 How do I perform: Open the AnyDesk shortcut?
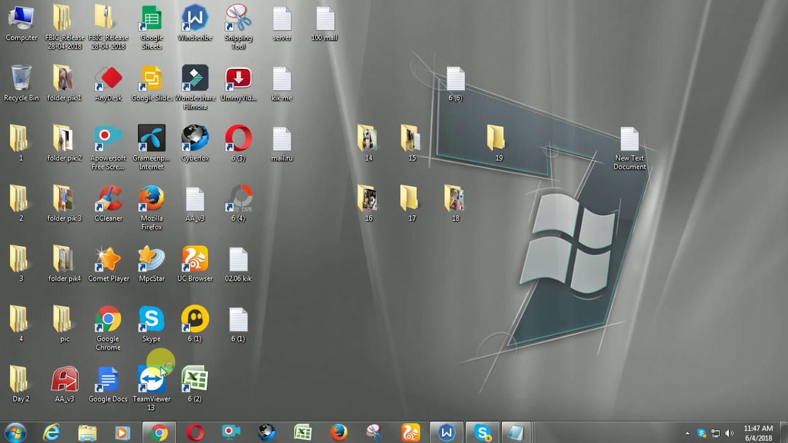tap(108, 84)
